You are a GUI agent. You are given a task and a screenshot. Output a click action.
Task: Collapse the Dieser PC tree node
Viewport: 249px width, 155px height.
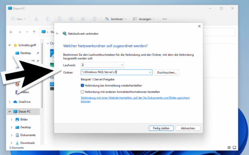coord(10,112)
